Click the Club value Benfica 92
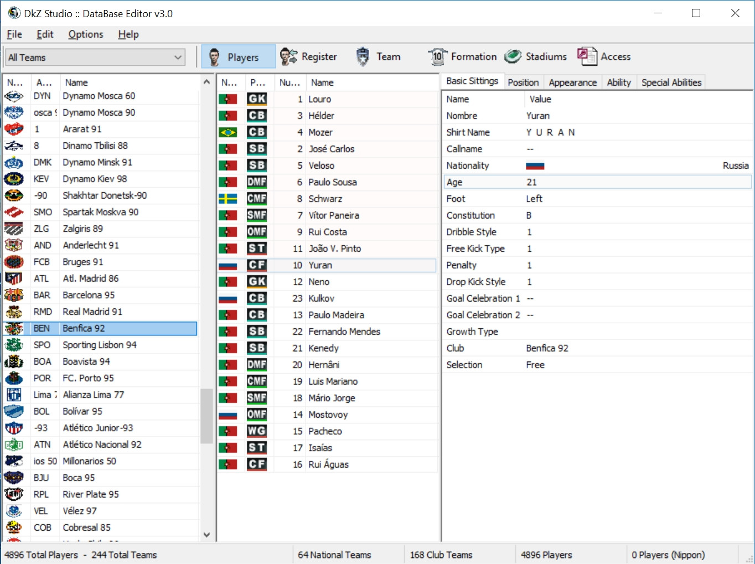This screenshot has width=755, height=564. 547,348
